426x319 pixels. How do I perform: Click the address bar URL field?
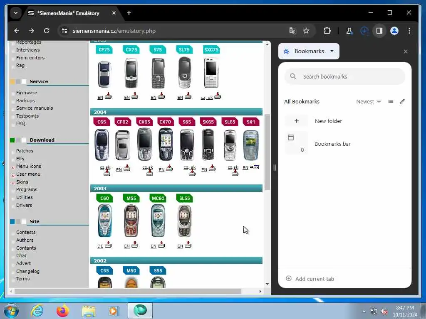click(x=174, y=31)
